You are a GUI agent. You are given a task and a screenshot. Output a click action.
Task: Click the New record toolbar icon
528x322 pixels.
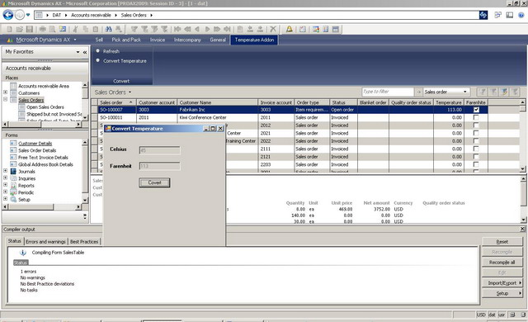click(x=9, y=29)
